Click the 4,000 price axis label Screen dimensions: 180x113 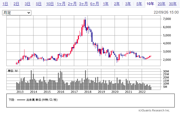pyautogui.click(x=167, y=44)
